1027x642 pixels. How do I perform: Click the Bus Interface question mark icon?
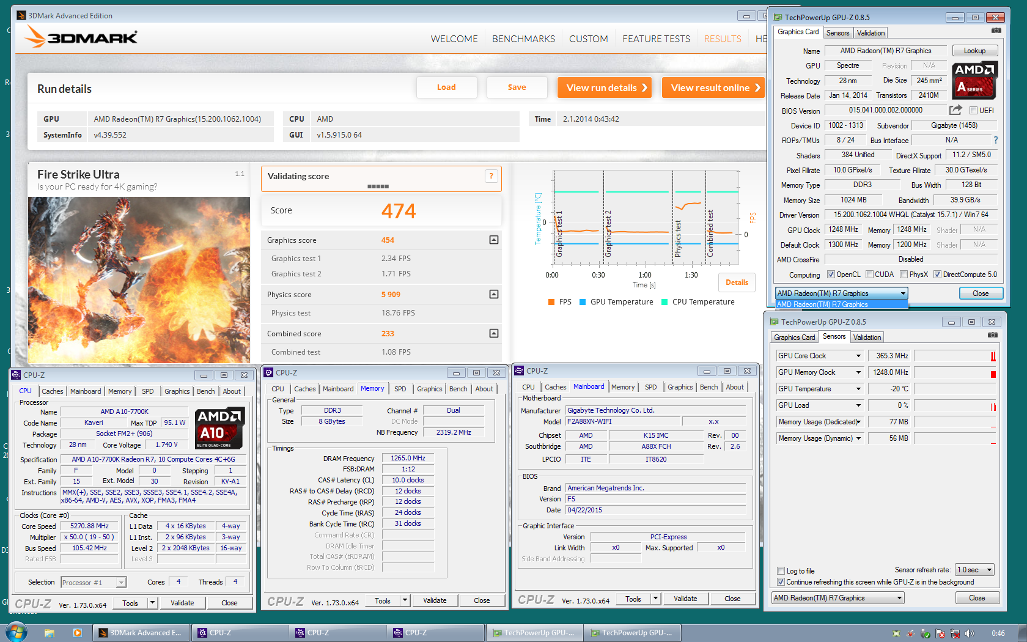tap(996, 140)
